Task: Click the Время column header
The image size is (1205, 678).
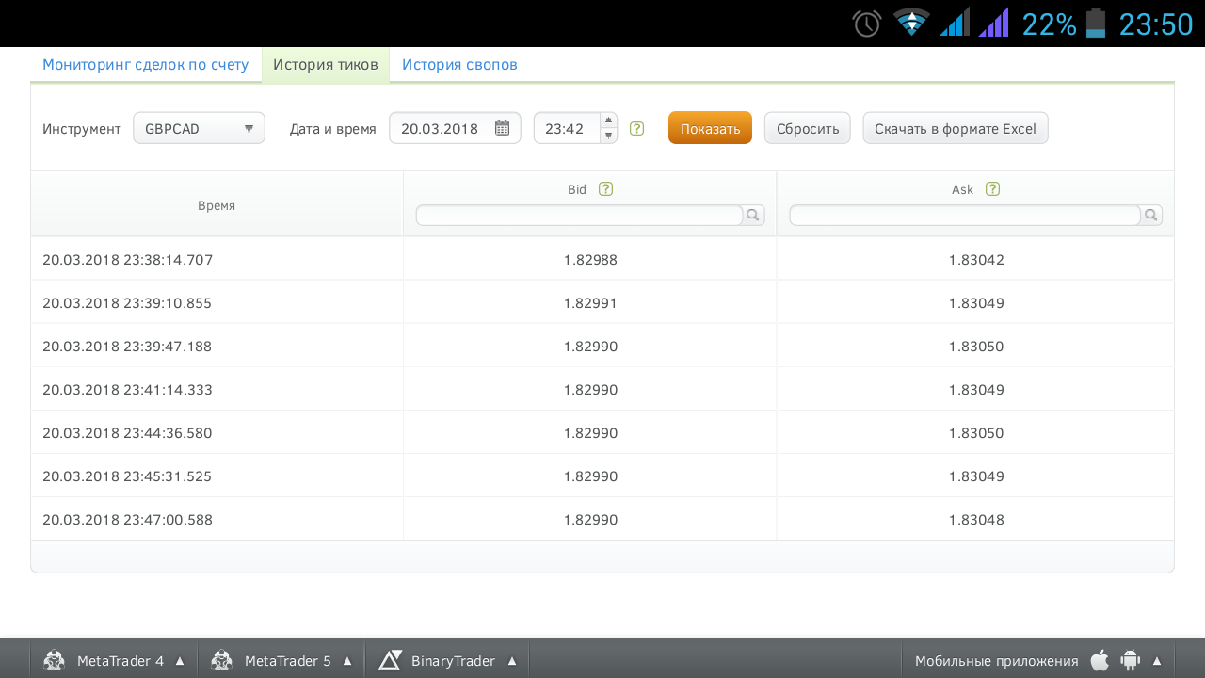Action: click(217, 205)
